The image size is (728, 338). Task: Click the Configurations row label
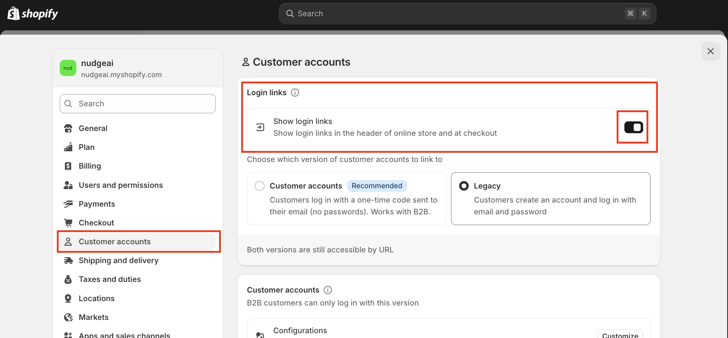tap(300, 331)
